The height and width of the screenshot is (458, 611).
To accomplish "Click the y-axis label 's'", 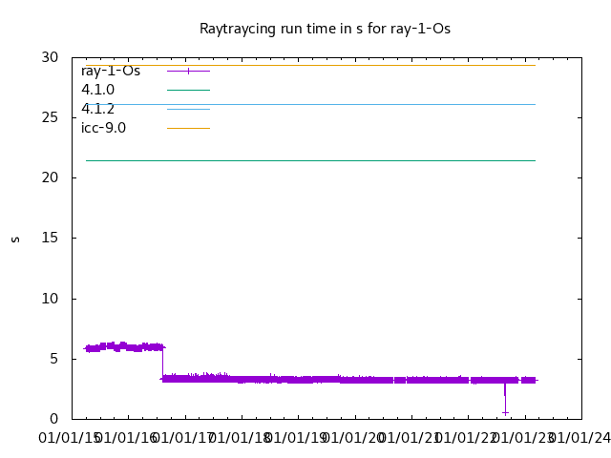I will [x=14, y=239].
